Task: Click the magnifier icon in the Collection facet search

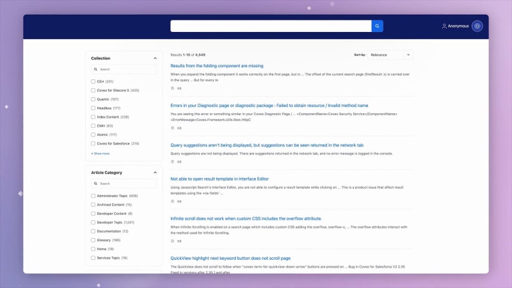Action: point(95,69)
